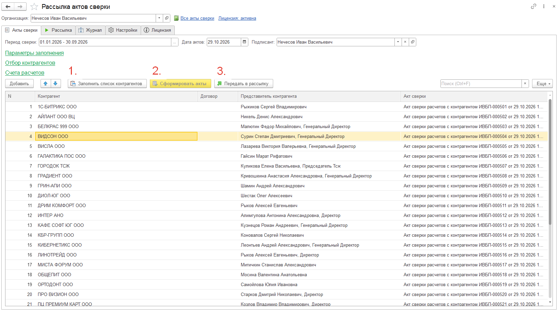Click the Период сверки date range field

tap(105, 42)
